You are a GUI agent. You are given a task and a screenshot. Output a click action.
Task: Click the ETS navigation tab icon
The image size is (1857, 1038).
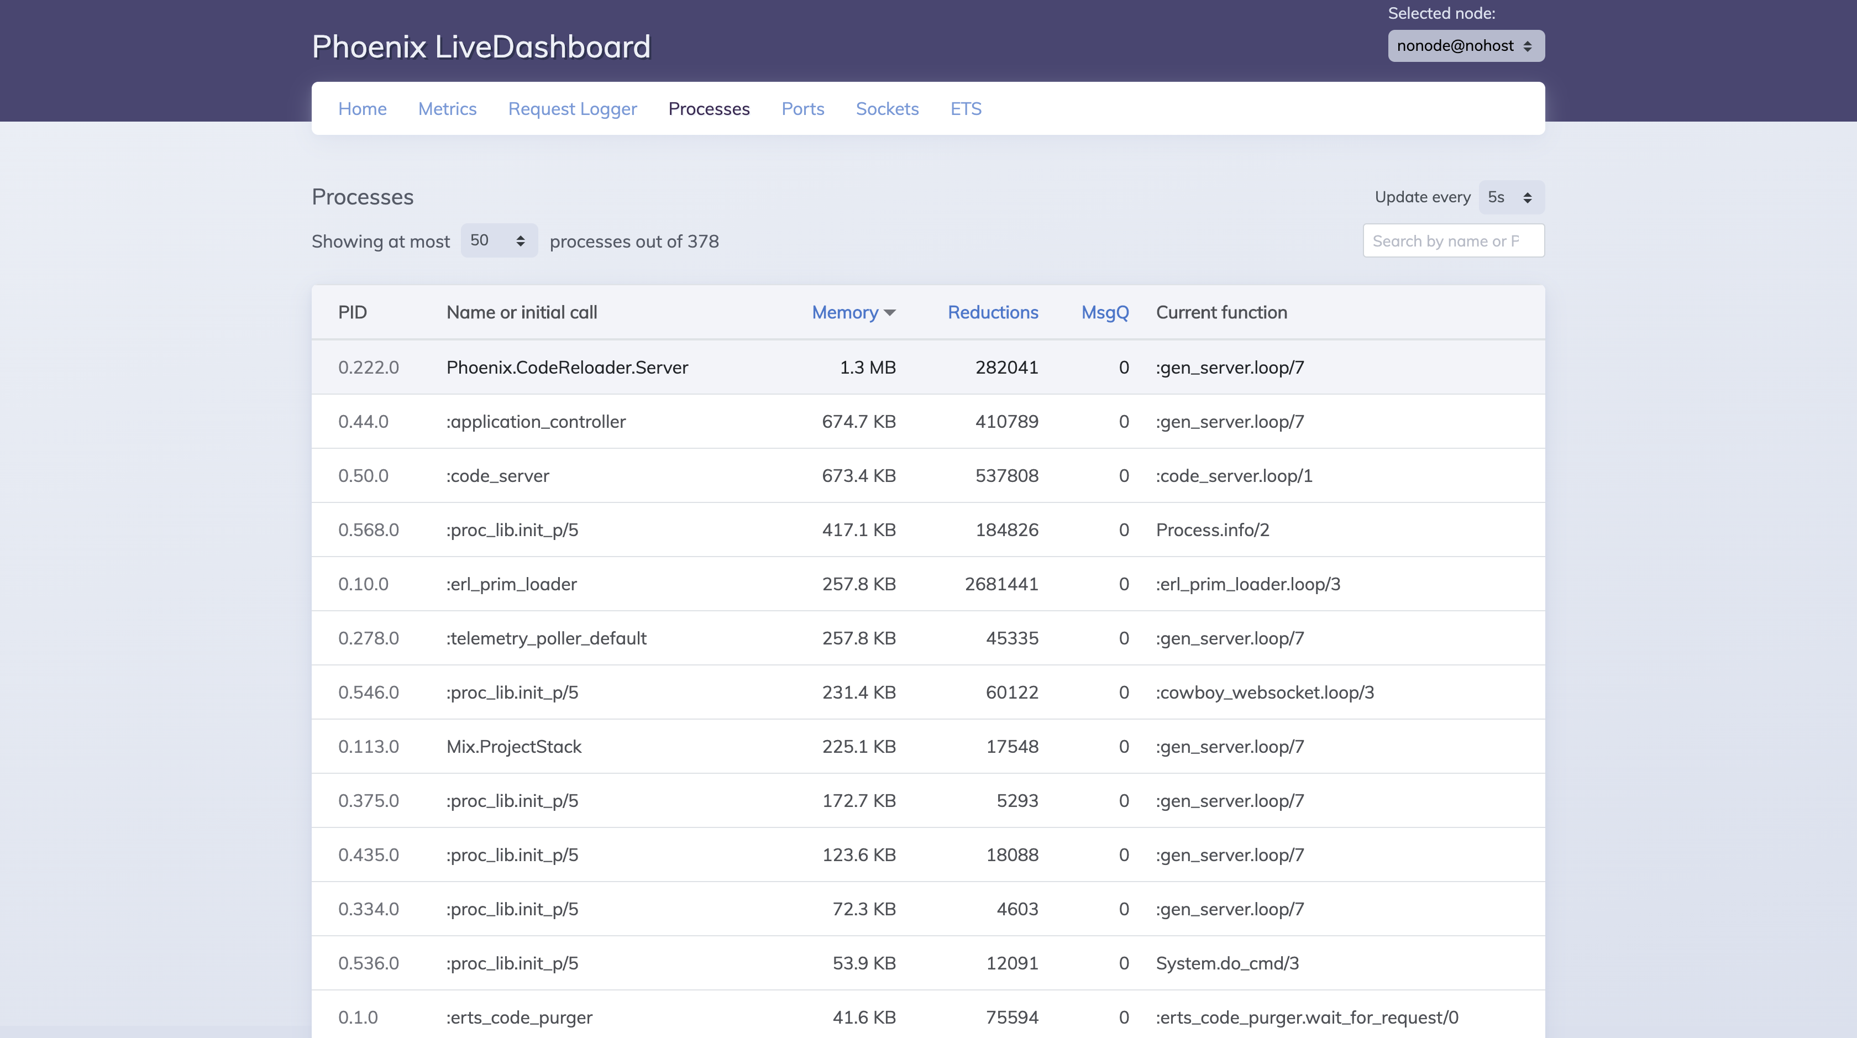[x=966, y=108]
